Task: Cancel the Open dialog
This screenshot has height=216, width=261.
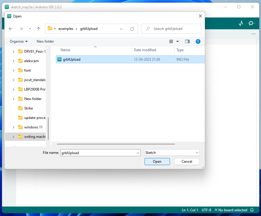Action: tap(187, 162)
